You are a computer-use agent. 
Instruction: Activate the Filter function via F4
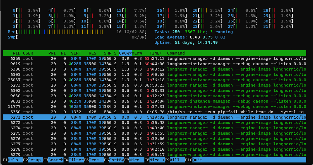coord(73,160)
